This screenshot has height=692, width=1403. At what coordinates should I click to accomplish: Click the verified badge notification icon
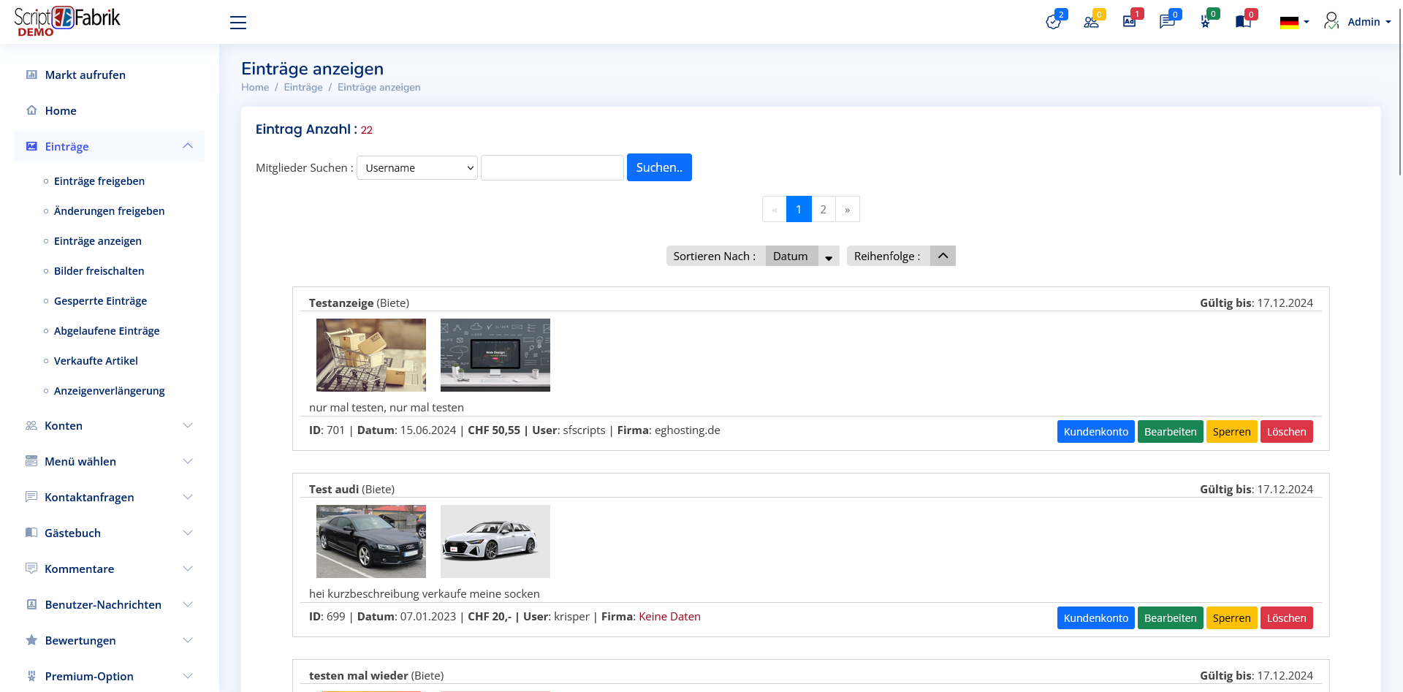(1053, 22)
